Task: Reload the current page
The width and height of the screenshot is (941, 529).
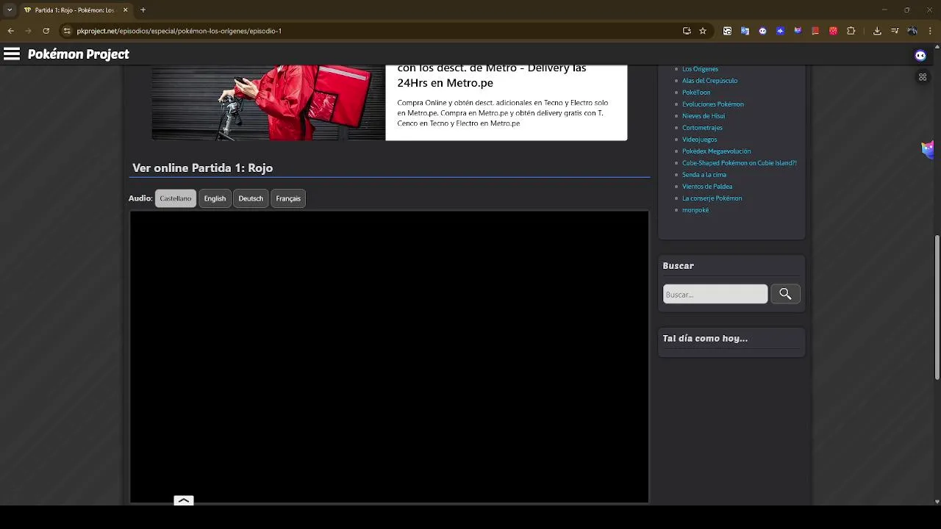Action: tap(46, 31)
